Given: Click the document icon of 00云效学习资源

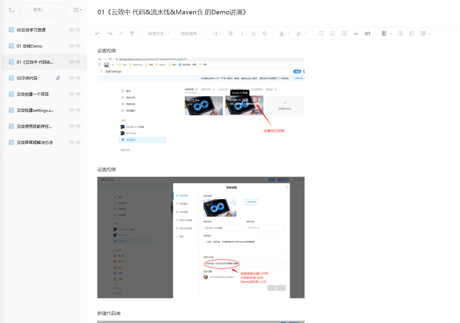Looking at the screenshot, I should click(x=11, y=30).
